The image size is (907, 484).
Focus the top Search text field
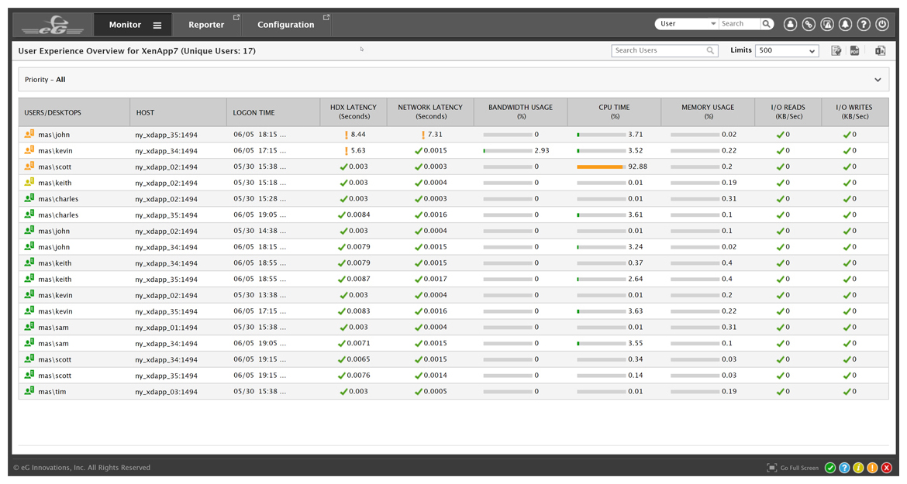[740, 24]
